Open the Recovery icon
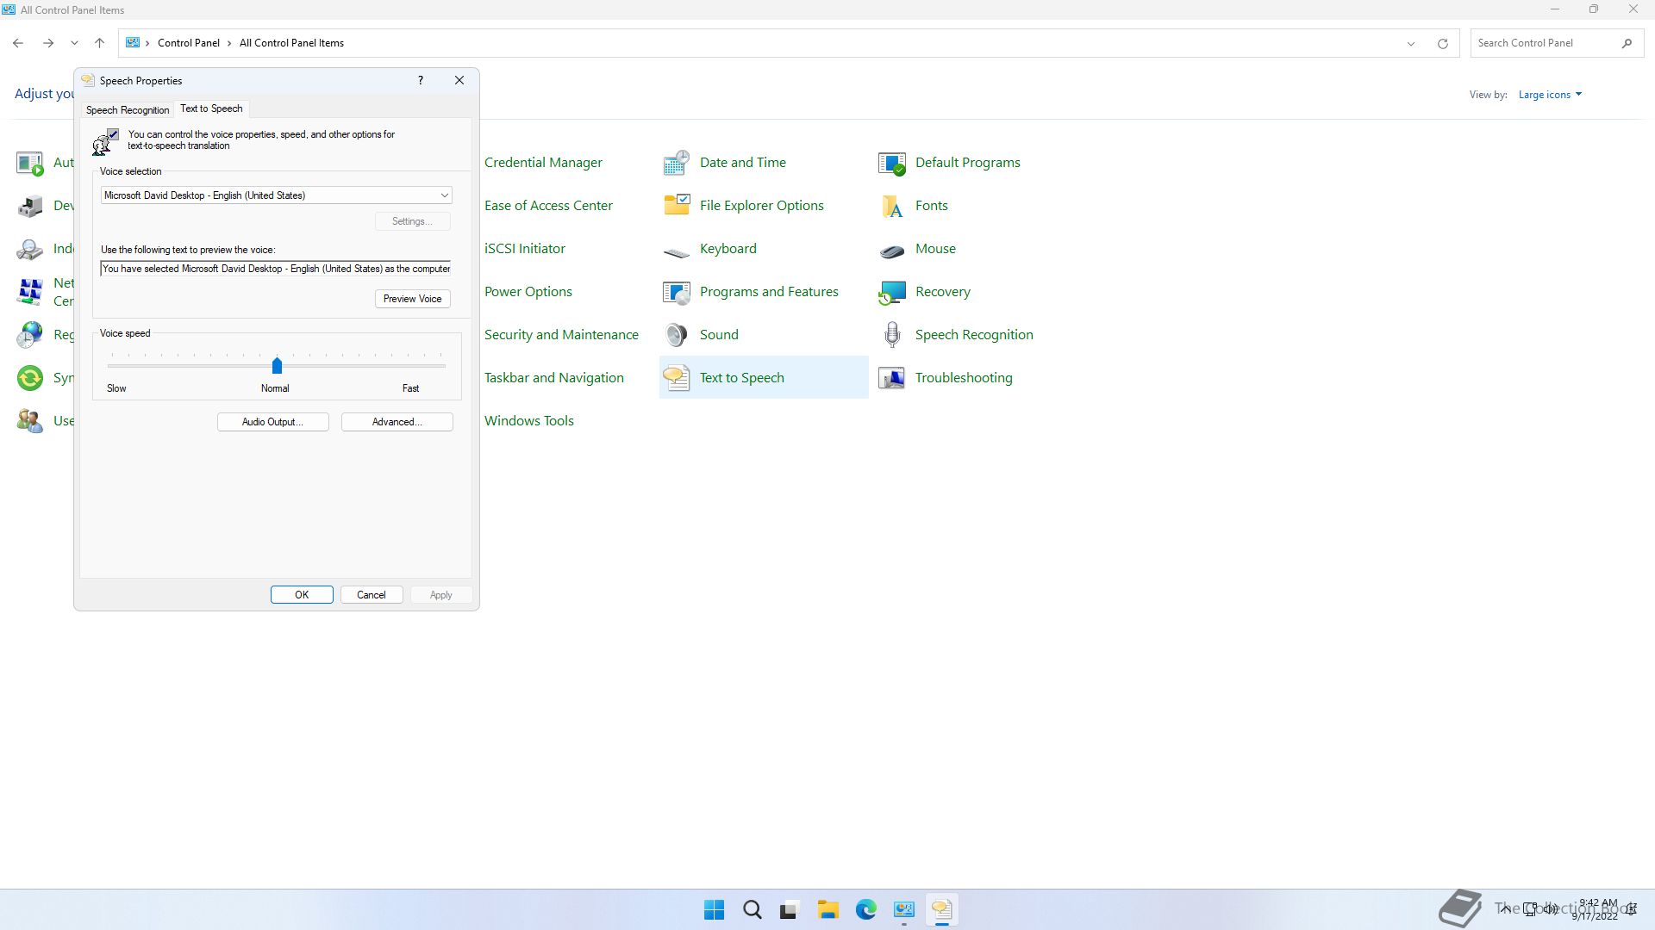This screenshot has width=1655, height=930. coord(892,292)
